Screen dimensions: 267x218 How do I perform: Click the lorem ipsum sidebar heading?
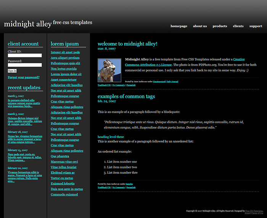[x=65, y=44]
